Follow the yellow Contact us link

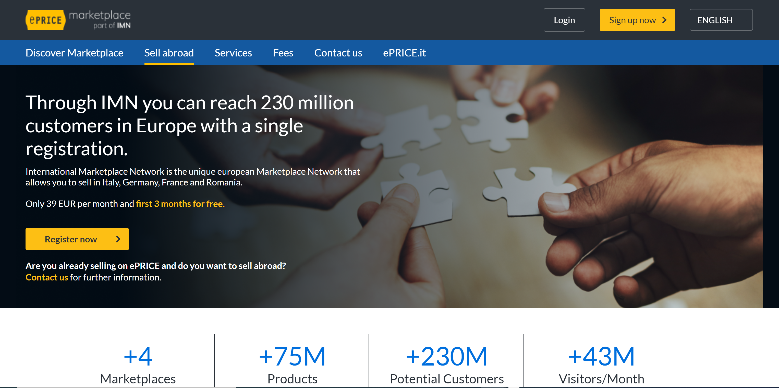(x=47, y=277)
